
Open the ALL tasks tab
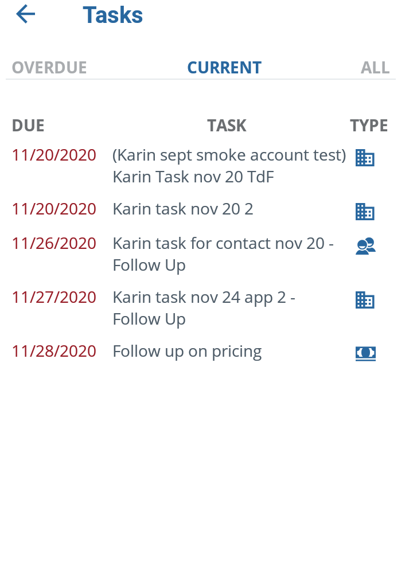coord(375,68)
